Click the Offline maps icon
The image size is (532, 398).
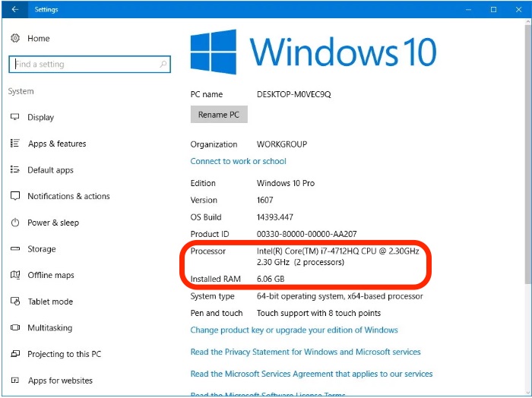(x=15, y=275)
